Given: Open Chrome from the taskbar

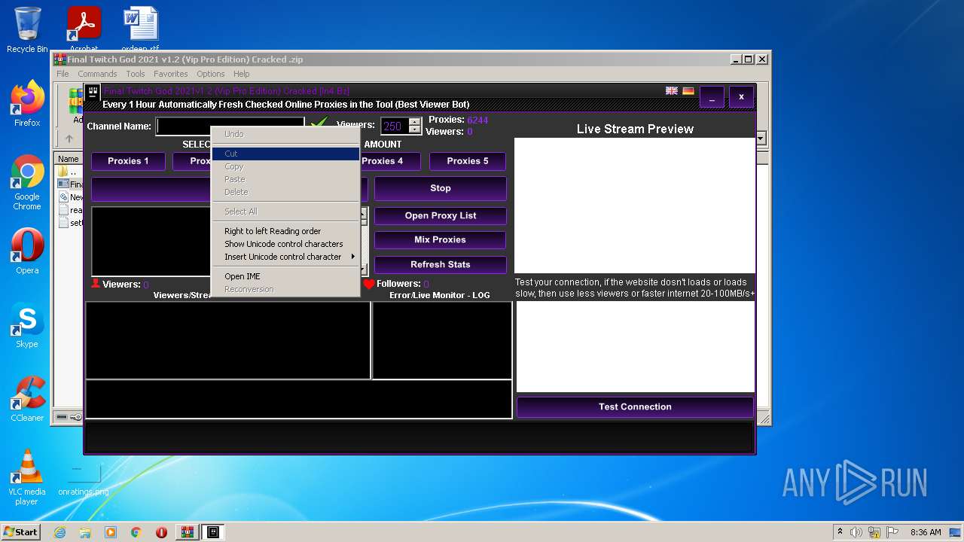Looking at the screenshot, I should pyautogui.click(x=136, y=532).
